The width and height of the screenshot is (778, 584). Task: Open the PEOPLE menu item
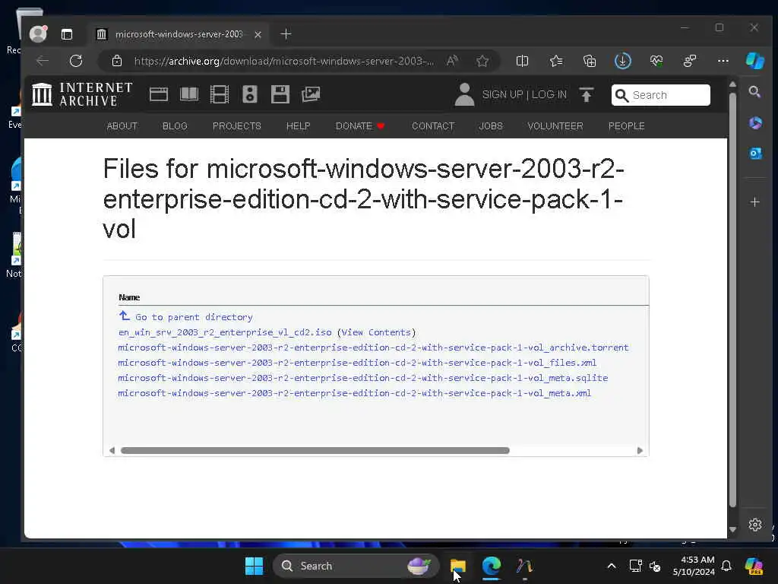tap(627, 126)
